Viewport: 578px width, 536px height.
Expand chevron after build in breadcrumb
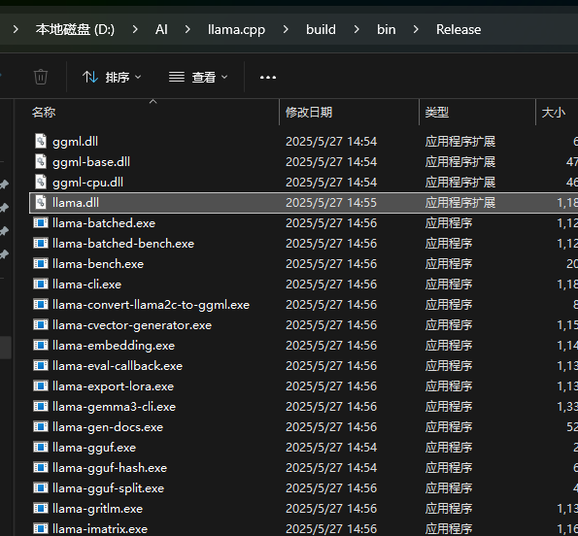pos(357,29)
